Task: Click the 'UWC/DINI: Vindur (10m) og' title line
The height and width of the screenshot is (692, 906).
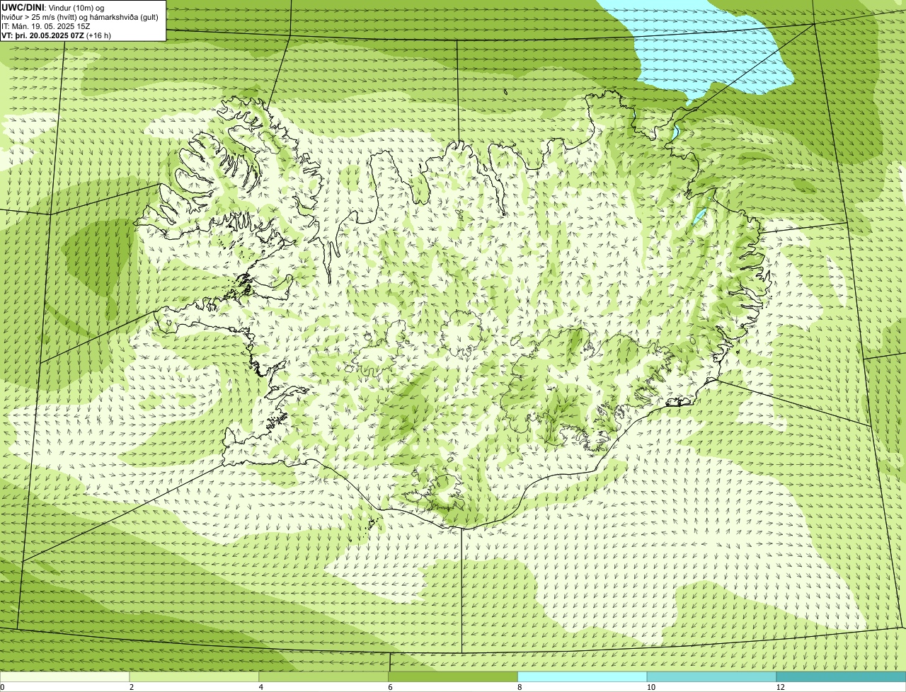Action: [53, 7]
